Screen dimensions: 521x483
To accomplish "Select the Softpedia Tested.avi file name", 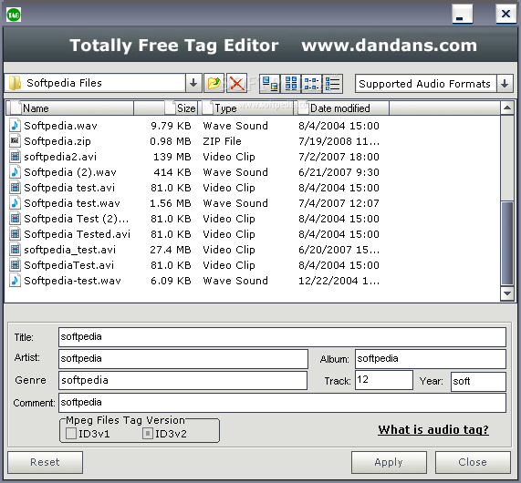I will (77, 234).
